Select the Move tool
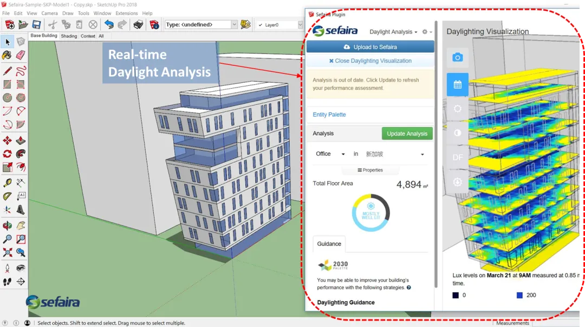Screen dimensions: 585x327 click(8, 141)
